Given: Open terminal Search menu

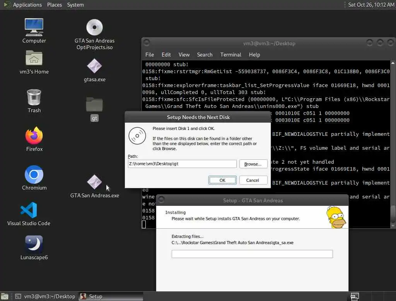Looking at the screenshot, I should pos(205,55).
